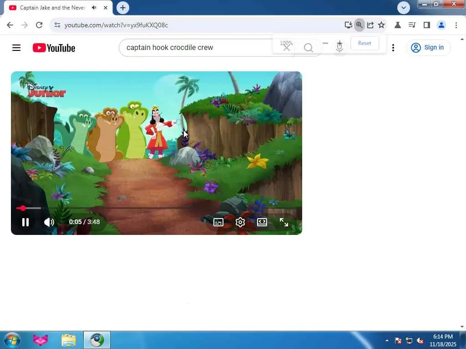Screen dimensions: 466x349
Task: Open Windows Explorer from the taskbar
Action: tap(69, 340)
